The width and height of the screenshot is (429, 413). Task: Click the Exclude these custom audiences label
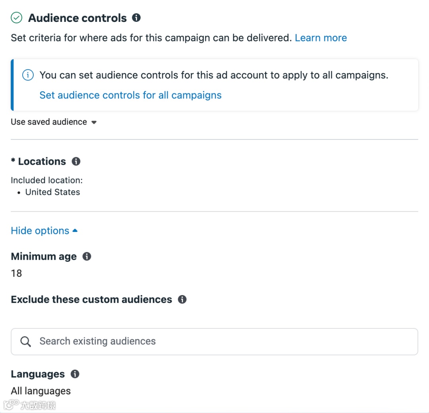click(x=91, y=299)
